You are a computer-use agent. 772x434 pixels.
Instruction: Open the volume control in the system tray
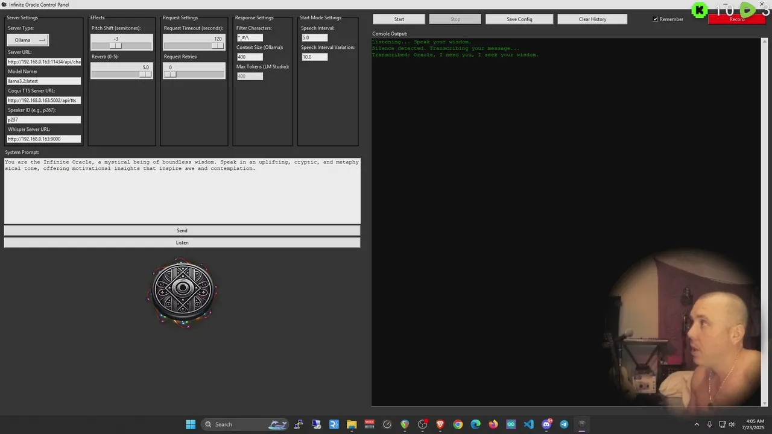732,424
